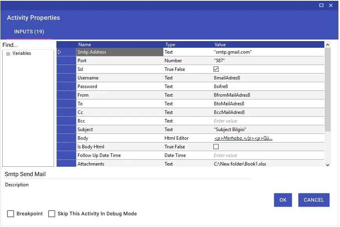The image size is (340, 227).
Task: Toggle the Ssl checkbox
Action: tap(216, 69)
